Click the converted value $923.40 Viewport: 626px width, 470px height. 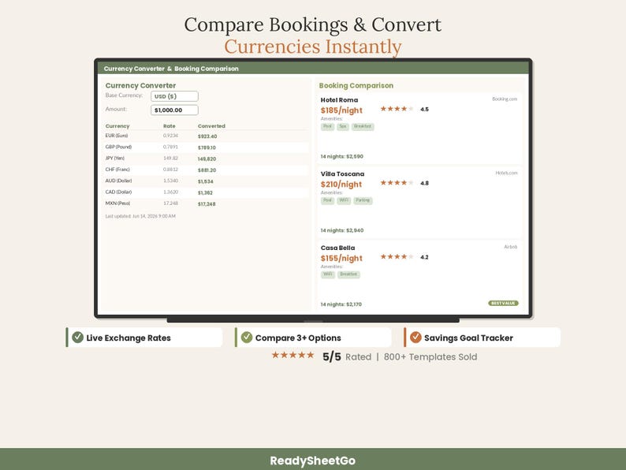pos(207,136)
